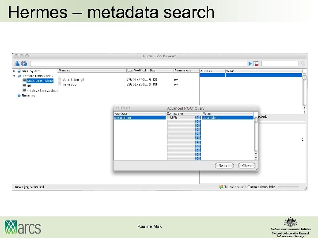Click the MCAT Query dialog scrollbar thumb

click(256, 120)
